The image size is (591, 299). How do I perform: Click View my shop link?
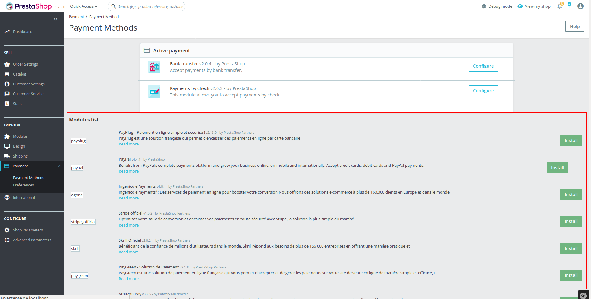point(534,6)
